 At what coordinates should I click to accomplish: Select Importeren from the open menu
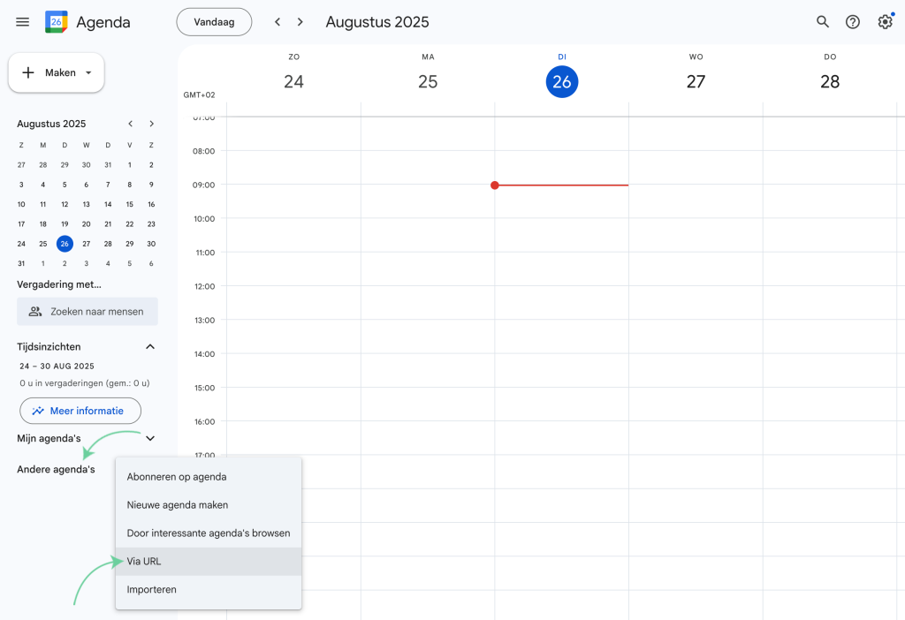(x=152, y=589)
